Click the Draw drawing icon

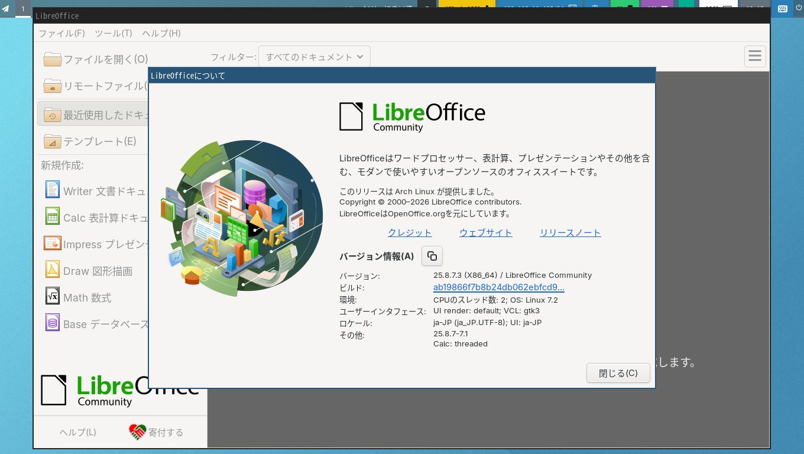53,270
